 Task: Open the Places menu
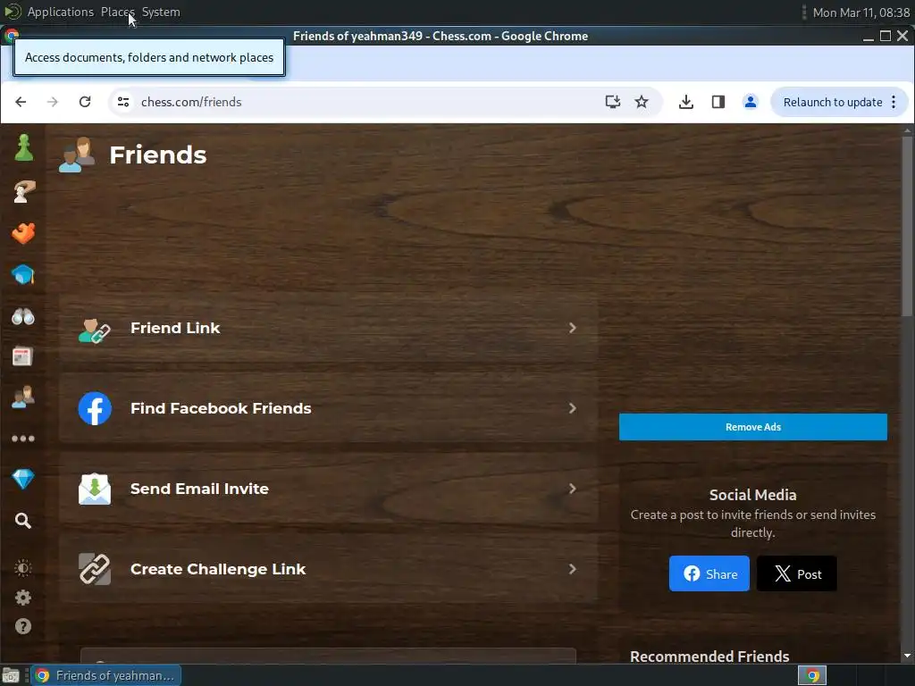coord(117,12)
